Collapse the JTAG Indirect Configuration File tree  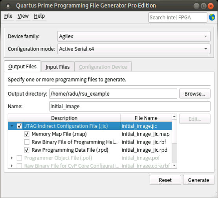tap(12, 126)
